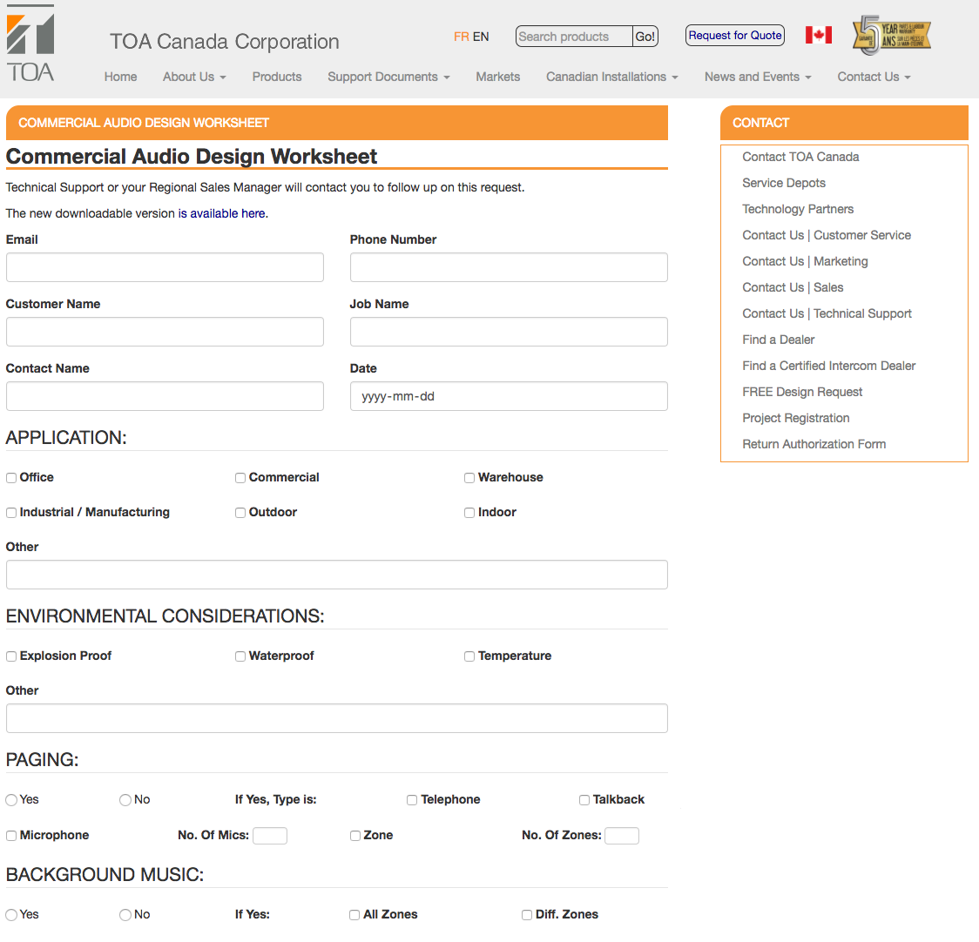Image resolution: width=979 pixels, height=942 pixels.
Task: Tick the Explosion Proof checkbox
Action: pyautogui.click(x=11, y=656)
